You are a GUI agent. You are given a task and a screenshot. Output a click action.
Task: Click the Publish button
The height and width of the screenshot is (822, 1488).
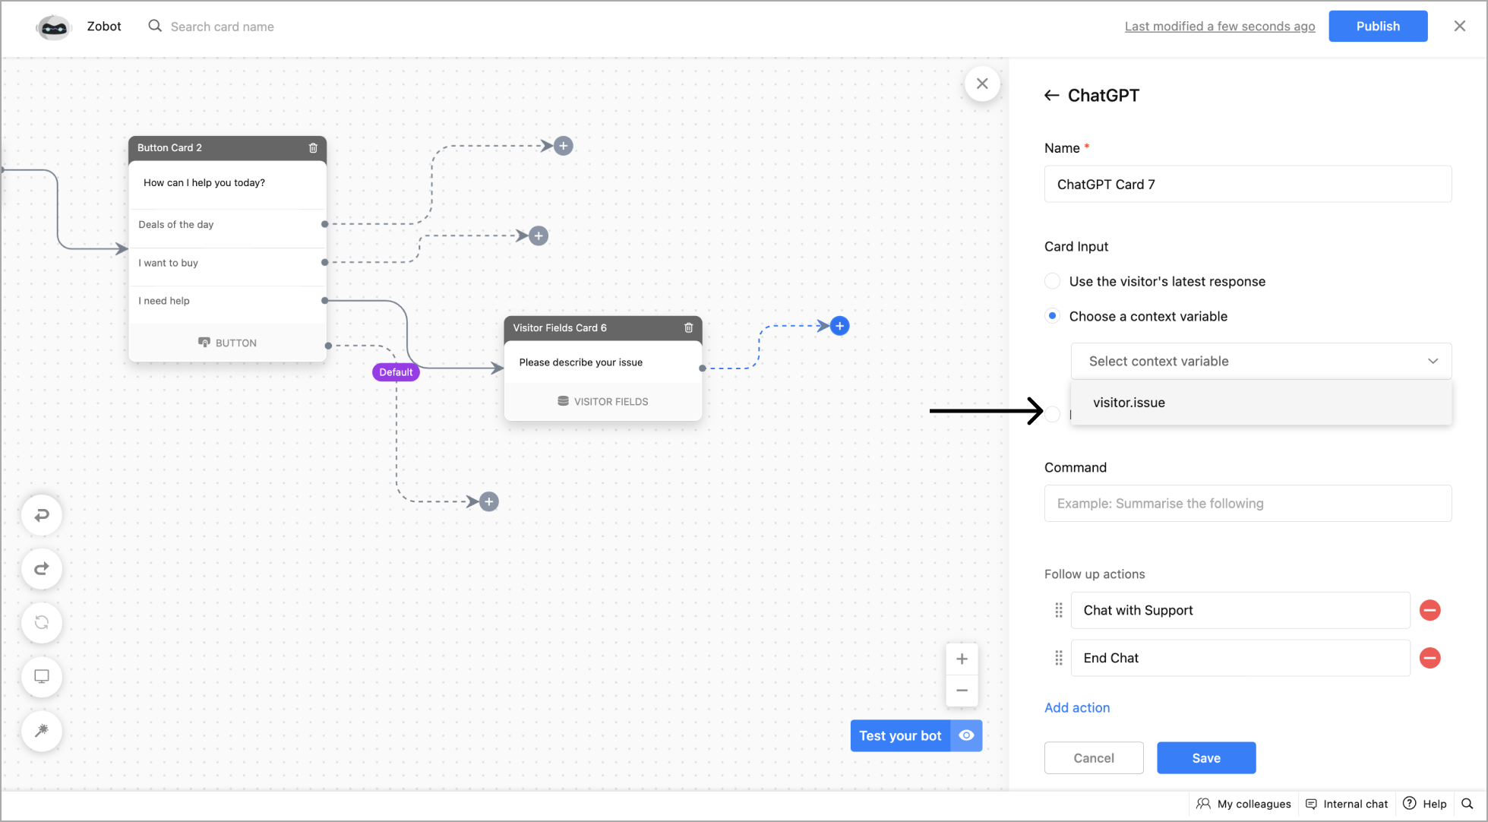click(x=1377, y=27)
